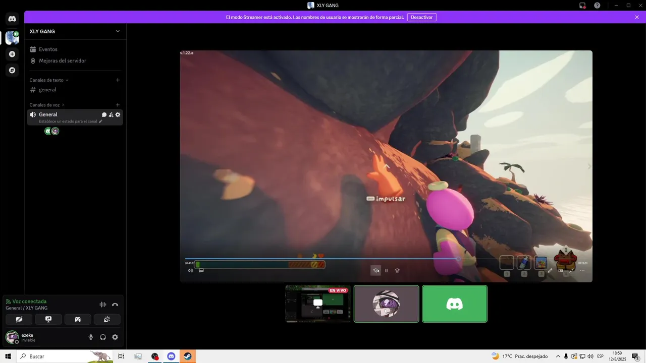Viewport: 646px width, 363px height.
Task: Open Discord from the taskbar
Action: coord(171,356)
